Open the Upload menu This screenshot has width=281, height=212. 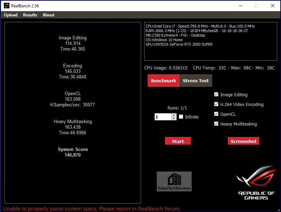11,15
